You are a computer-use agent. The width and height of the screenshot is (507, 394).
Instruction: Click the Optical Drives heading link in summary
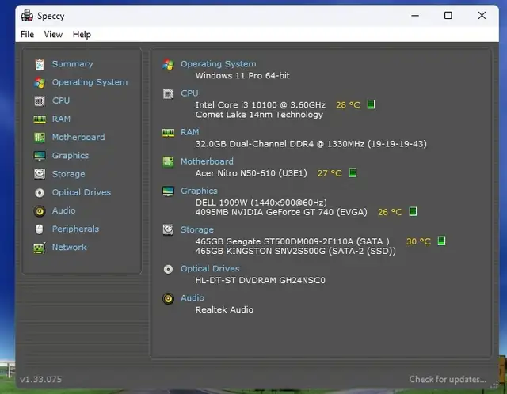coord(210,269)
